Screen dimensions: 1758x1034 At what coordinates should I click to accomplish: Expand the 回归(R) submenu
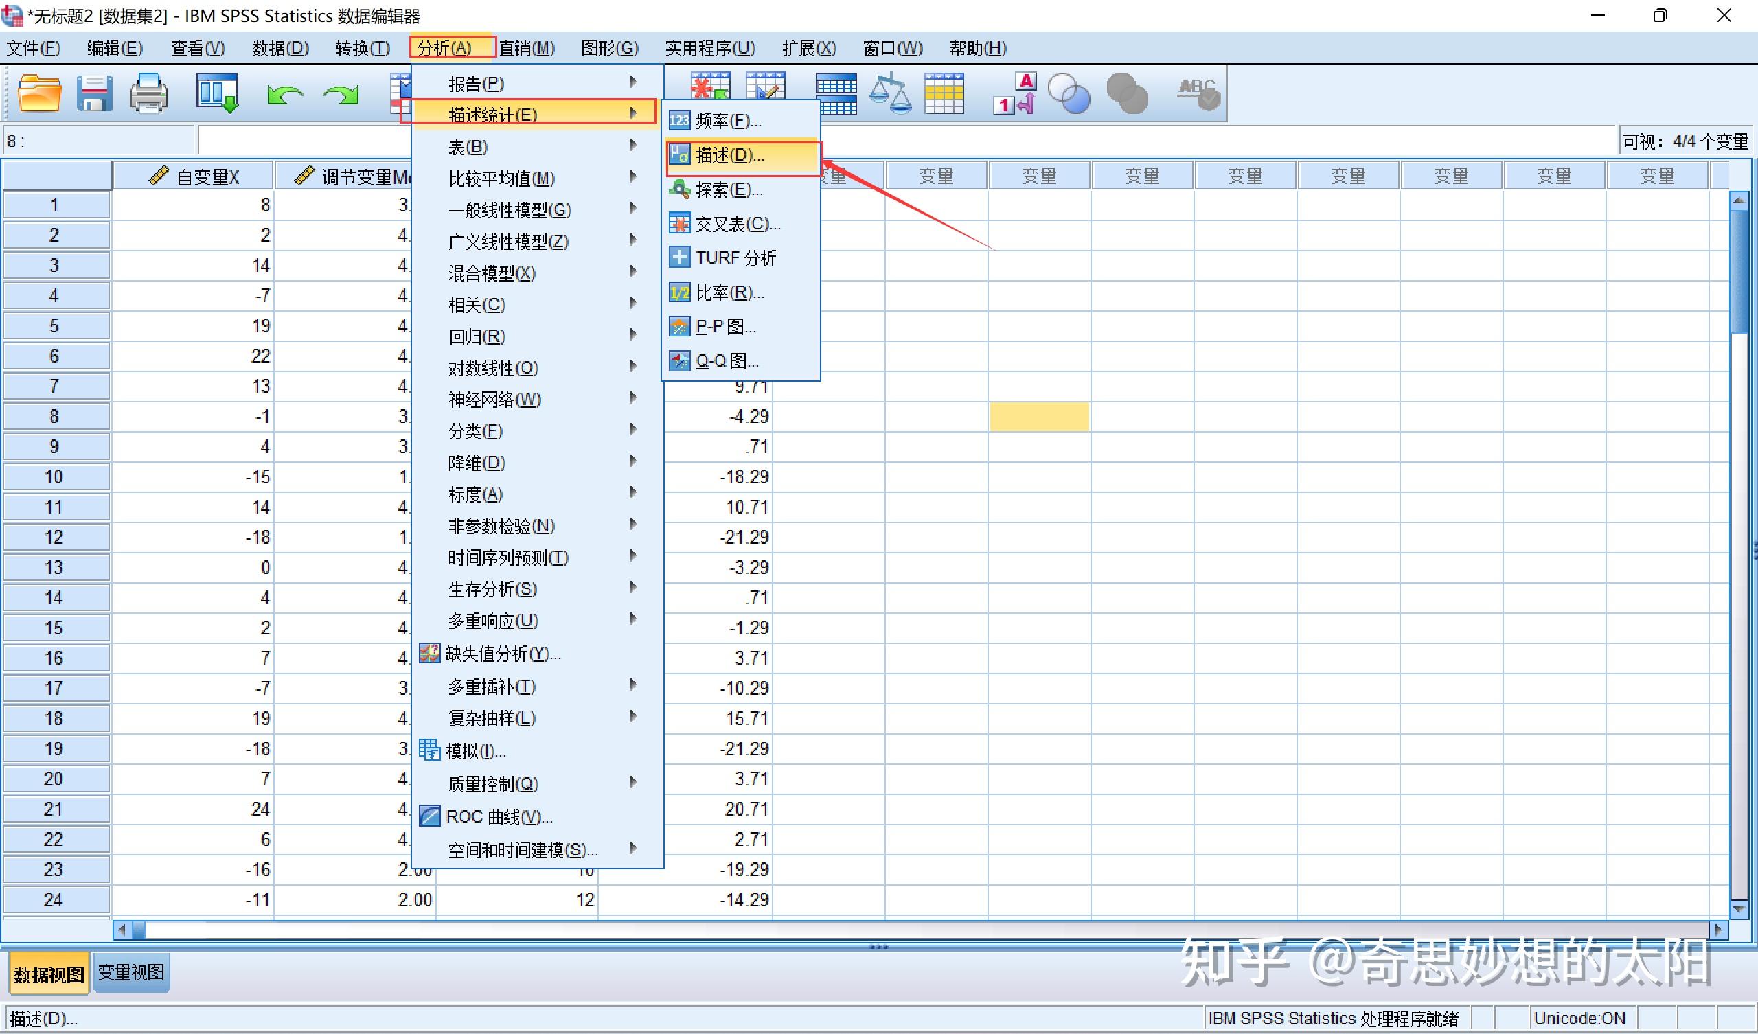(x=537, y=336)
